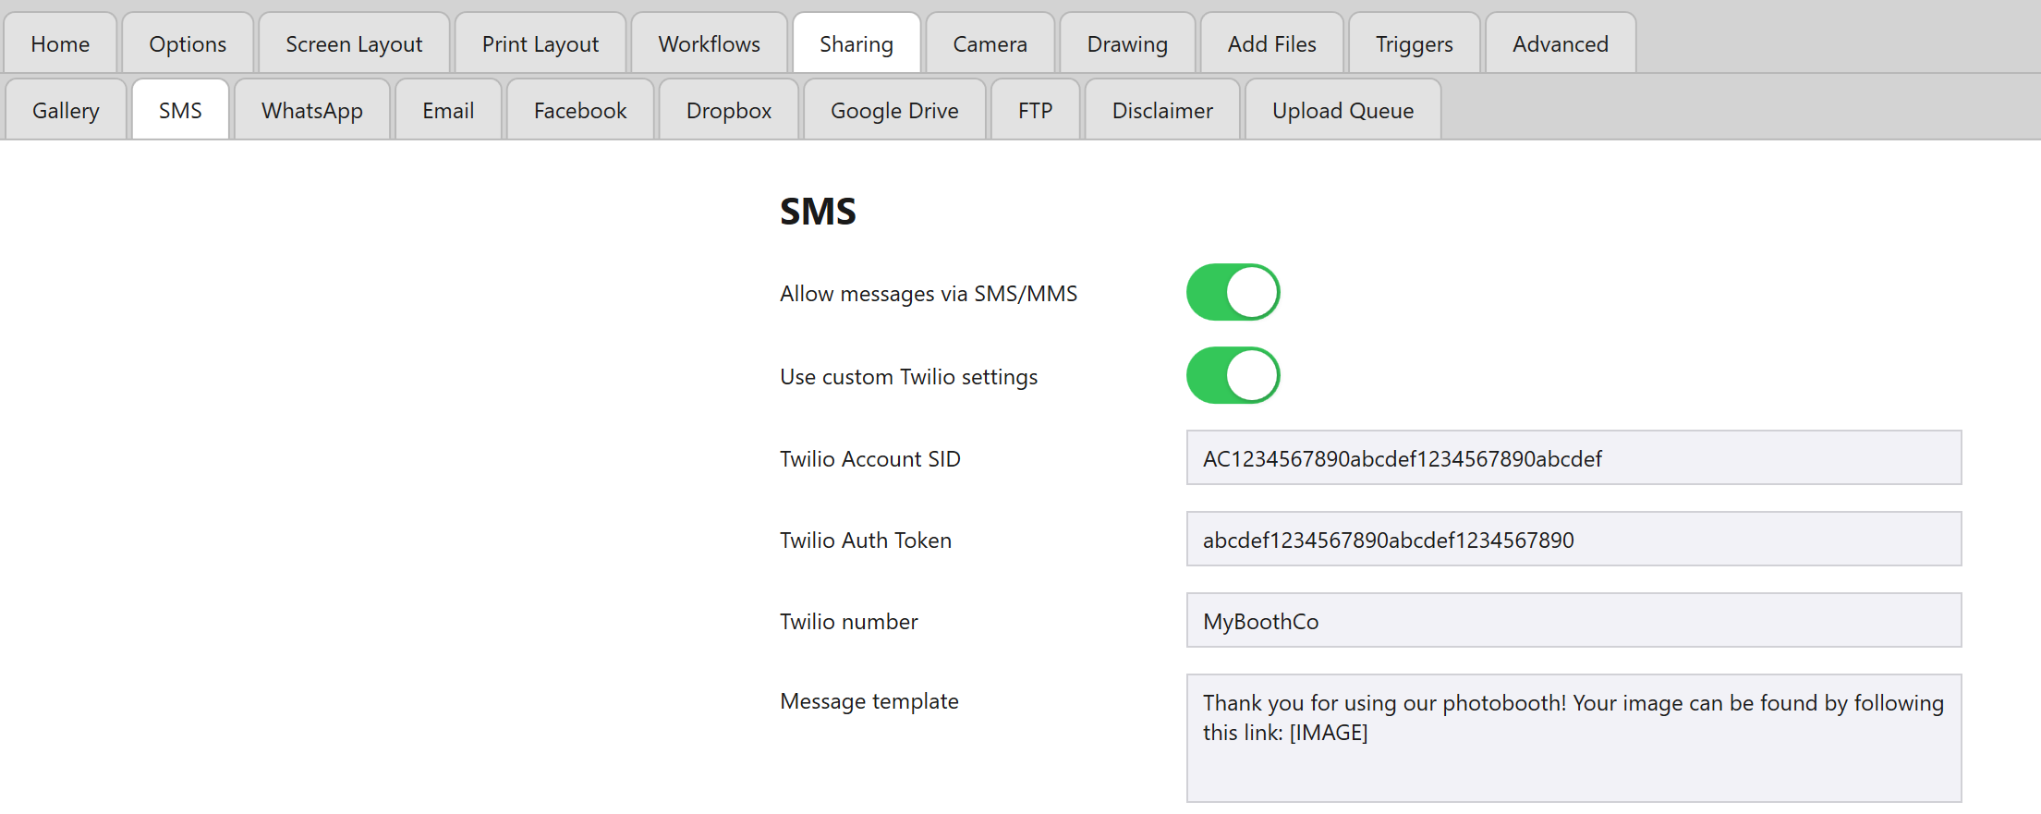Click the 'Message template' label
This screenshot has height=814, width=2041.
tap(869, 701)
